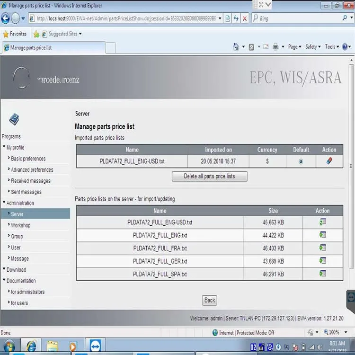The width and height of the screenshot is (355, 355).
Task: Open Workshop link in sidebar
Action: (x=21, y=225)
